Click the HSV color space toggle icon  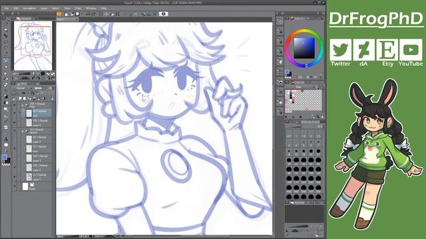pyautogui.click(x=321, y=77)
